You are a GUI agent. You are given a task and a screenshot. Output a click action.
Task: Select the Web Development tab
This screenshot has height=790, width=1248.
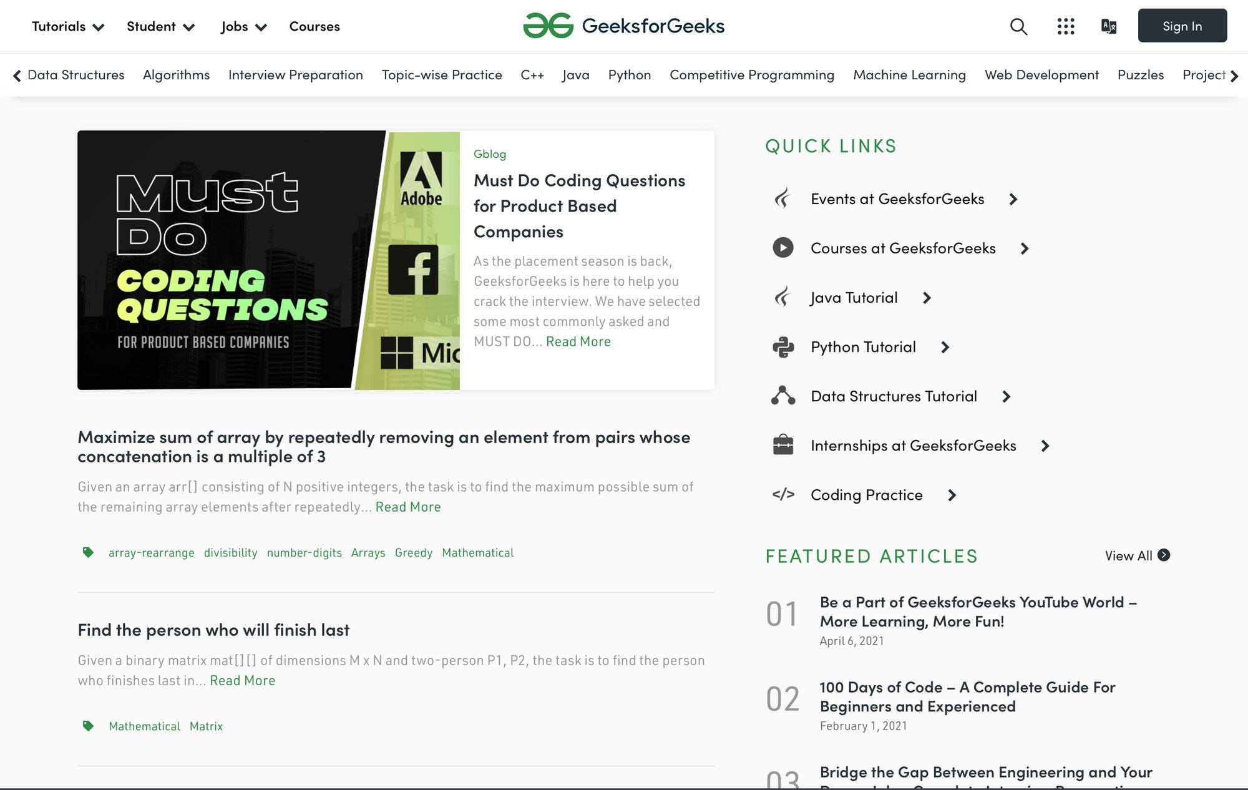1041,75
